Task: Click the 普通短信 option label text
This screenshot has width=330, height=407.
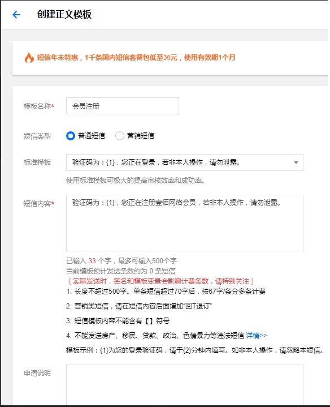Action: pos(92,136)
